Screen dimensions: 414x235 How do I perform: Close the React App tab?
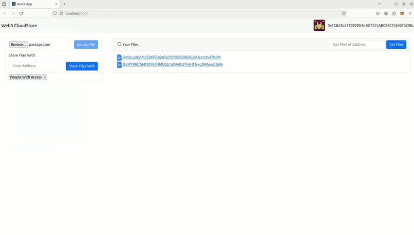pos(56,4)
